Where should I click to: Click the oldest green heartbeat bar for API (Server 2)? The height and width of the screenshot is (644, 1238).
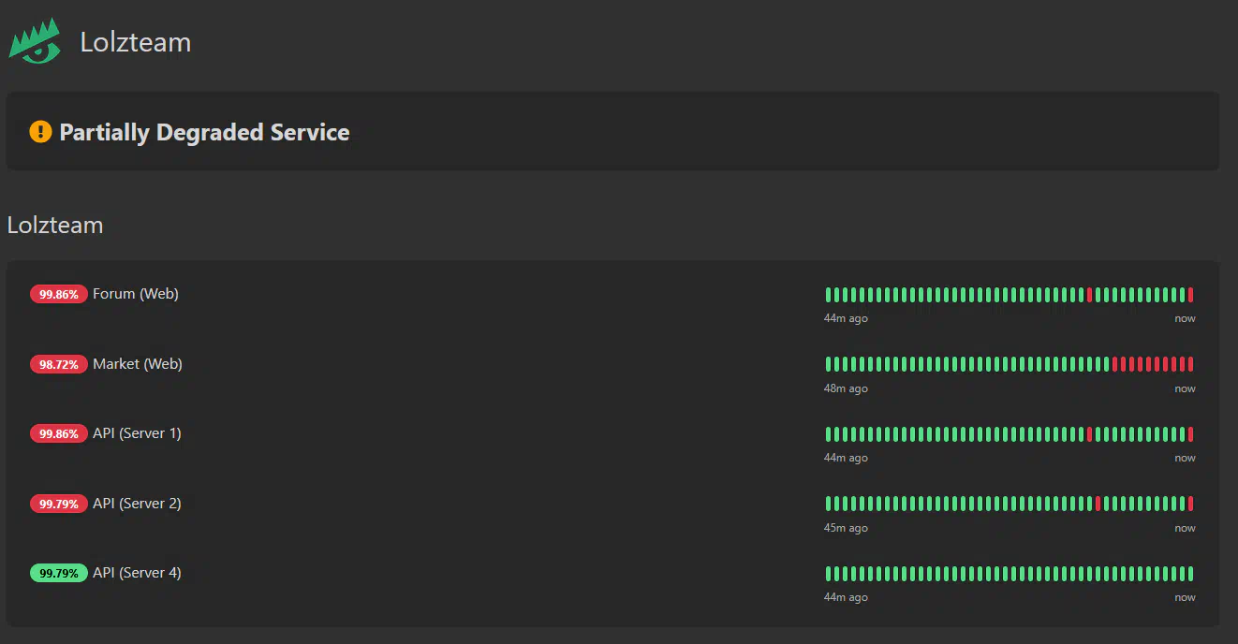coord(828,504)
